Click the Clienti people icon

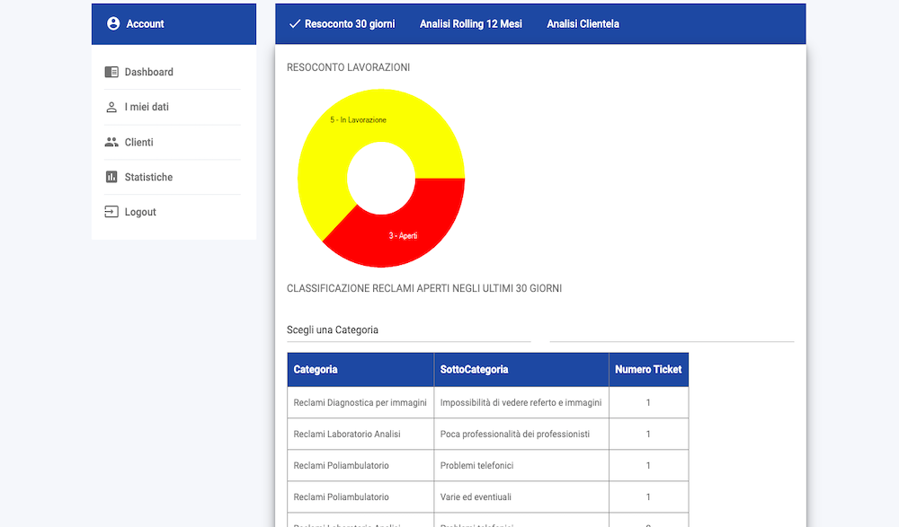[x=111, y=142]
